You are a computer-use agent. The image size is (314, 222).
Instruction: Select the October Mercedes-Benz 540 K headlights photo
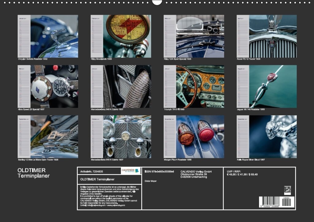click(x=121, y=137)
